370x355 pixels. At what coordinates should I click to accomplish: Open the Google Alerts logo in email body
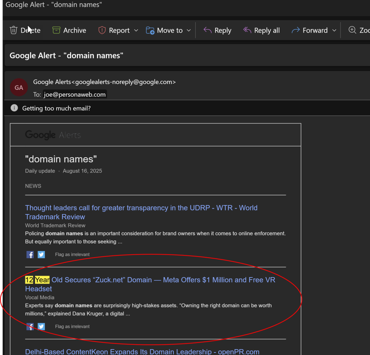pyautogui.click(x=53, y=135)
